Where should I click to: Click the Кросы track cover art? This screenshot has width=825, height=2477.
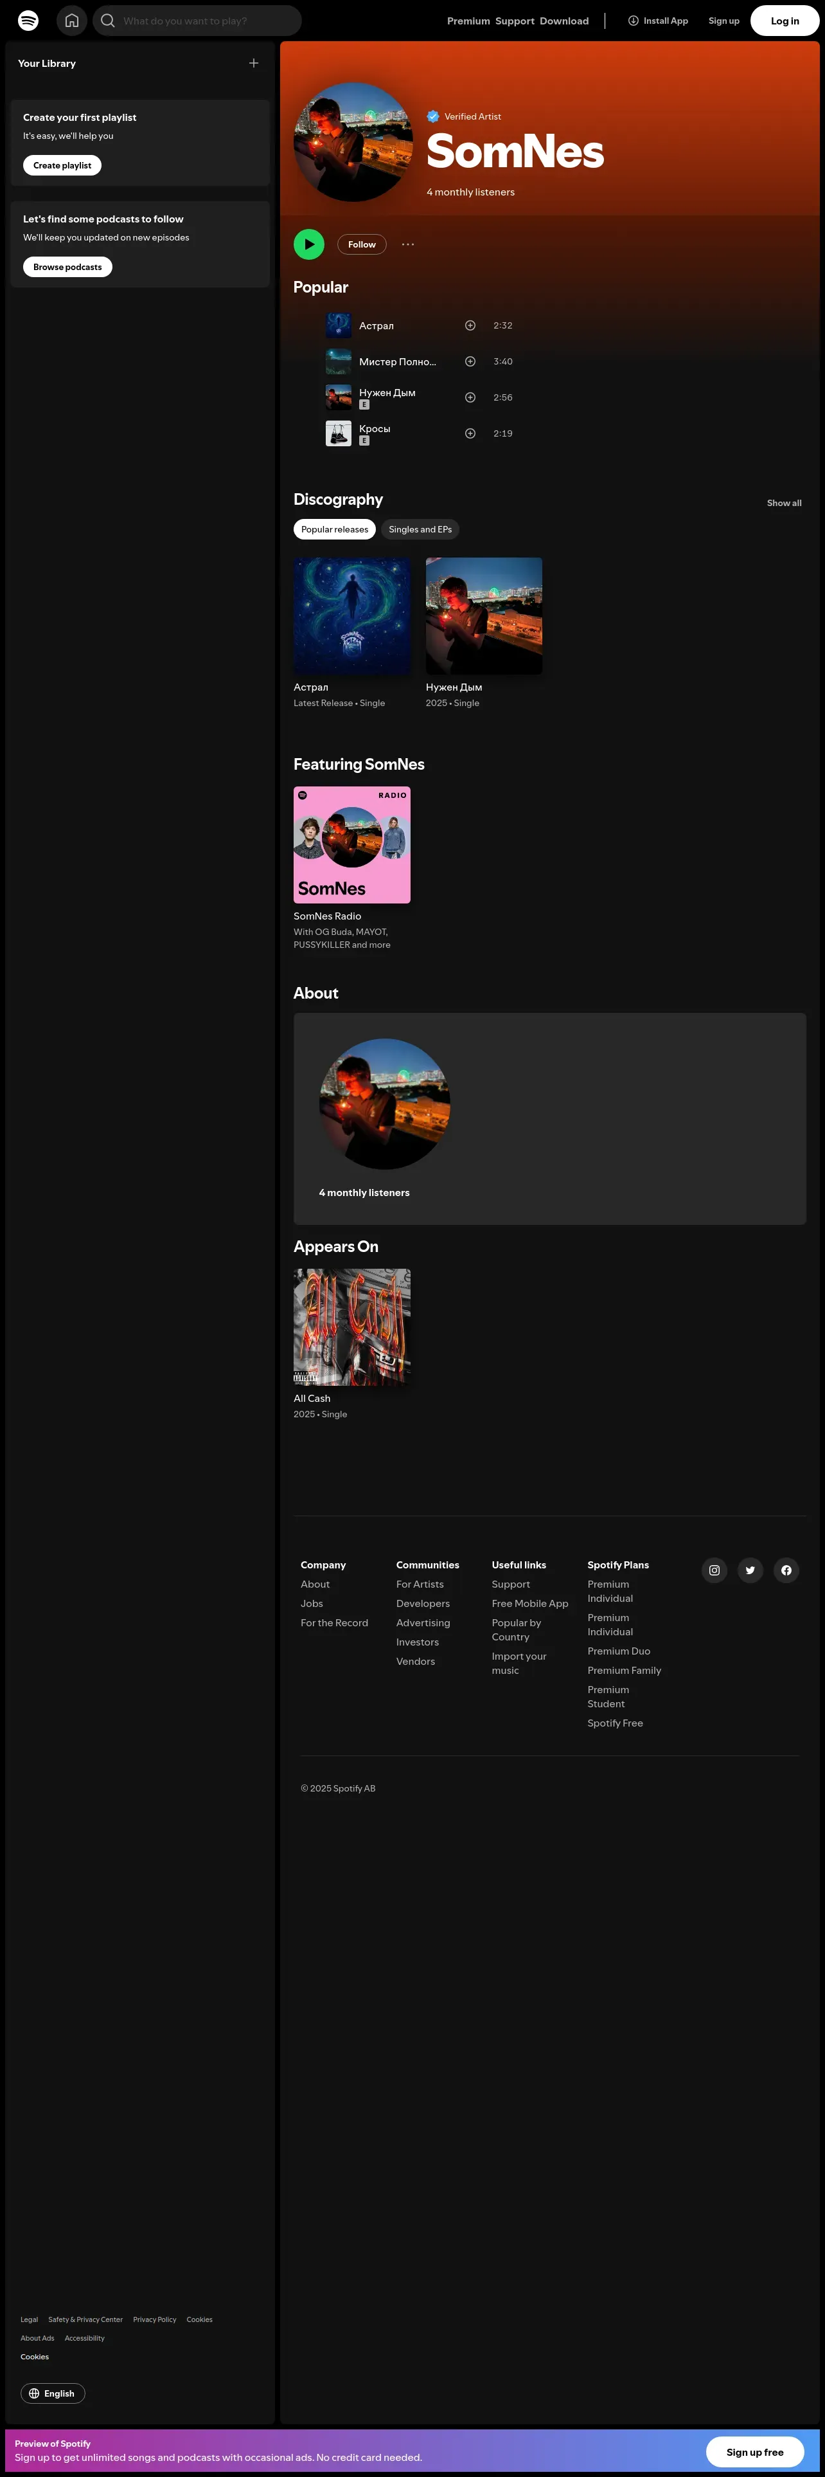338,433
